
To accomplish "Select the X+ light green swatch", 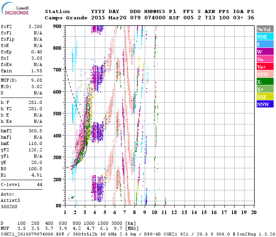I will point(265,89).
